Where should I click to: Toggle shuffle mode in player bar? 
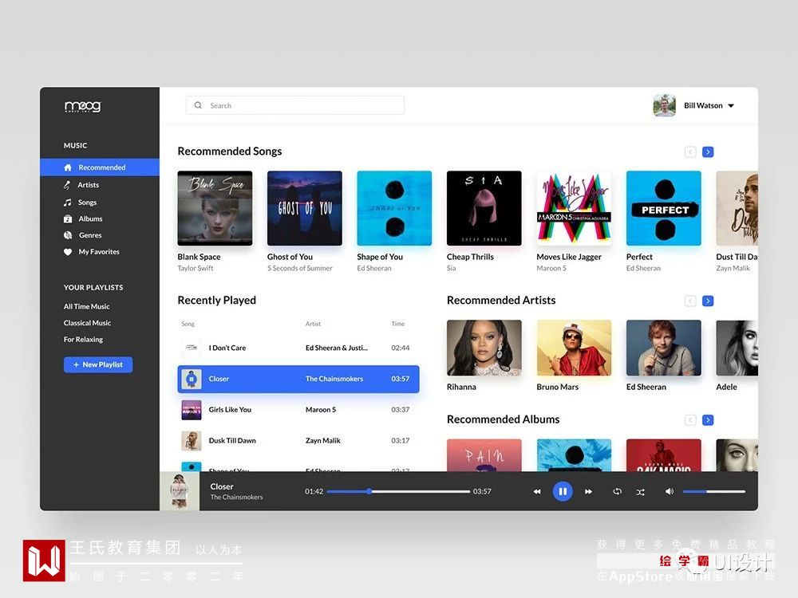tap(640, 492)
